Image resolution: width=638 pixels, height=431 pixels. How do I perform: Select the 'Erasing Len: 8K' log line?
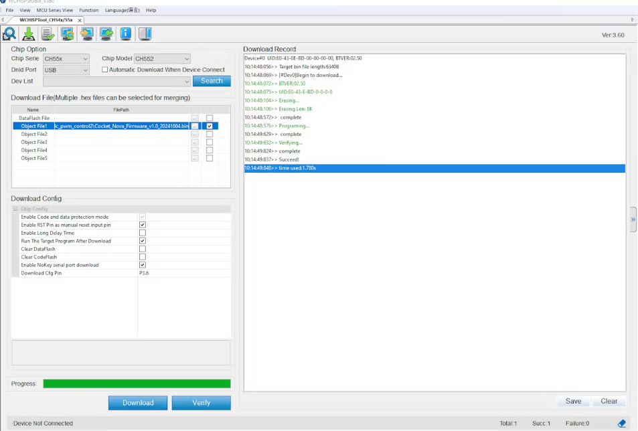434,109
